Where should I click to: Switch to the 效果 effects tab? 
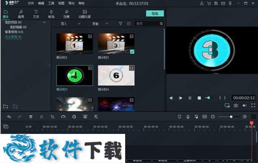(67, 14)
